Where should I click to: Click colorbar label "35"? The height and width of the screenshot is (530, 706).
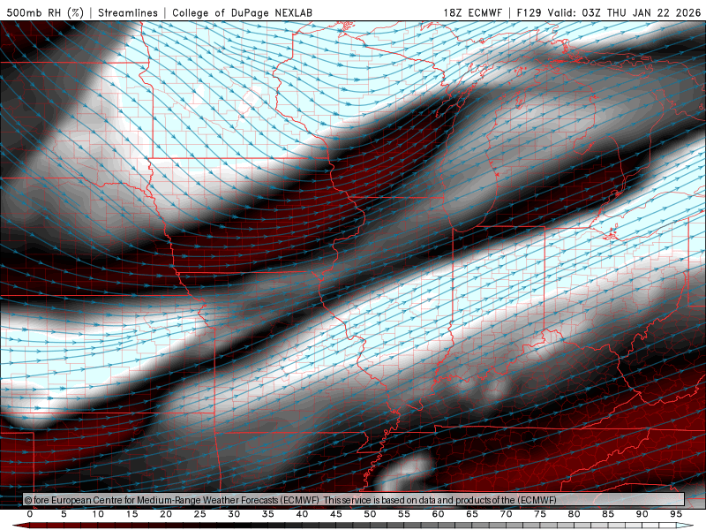tap(268, 514)
